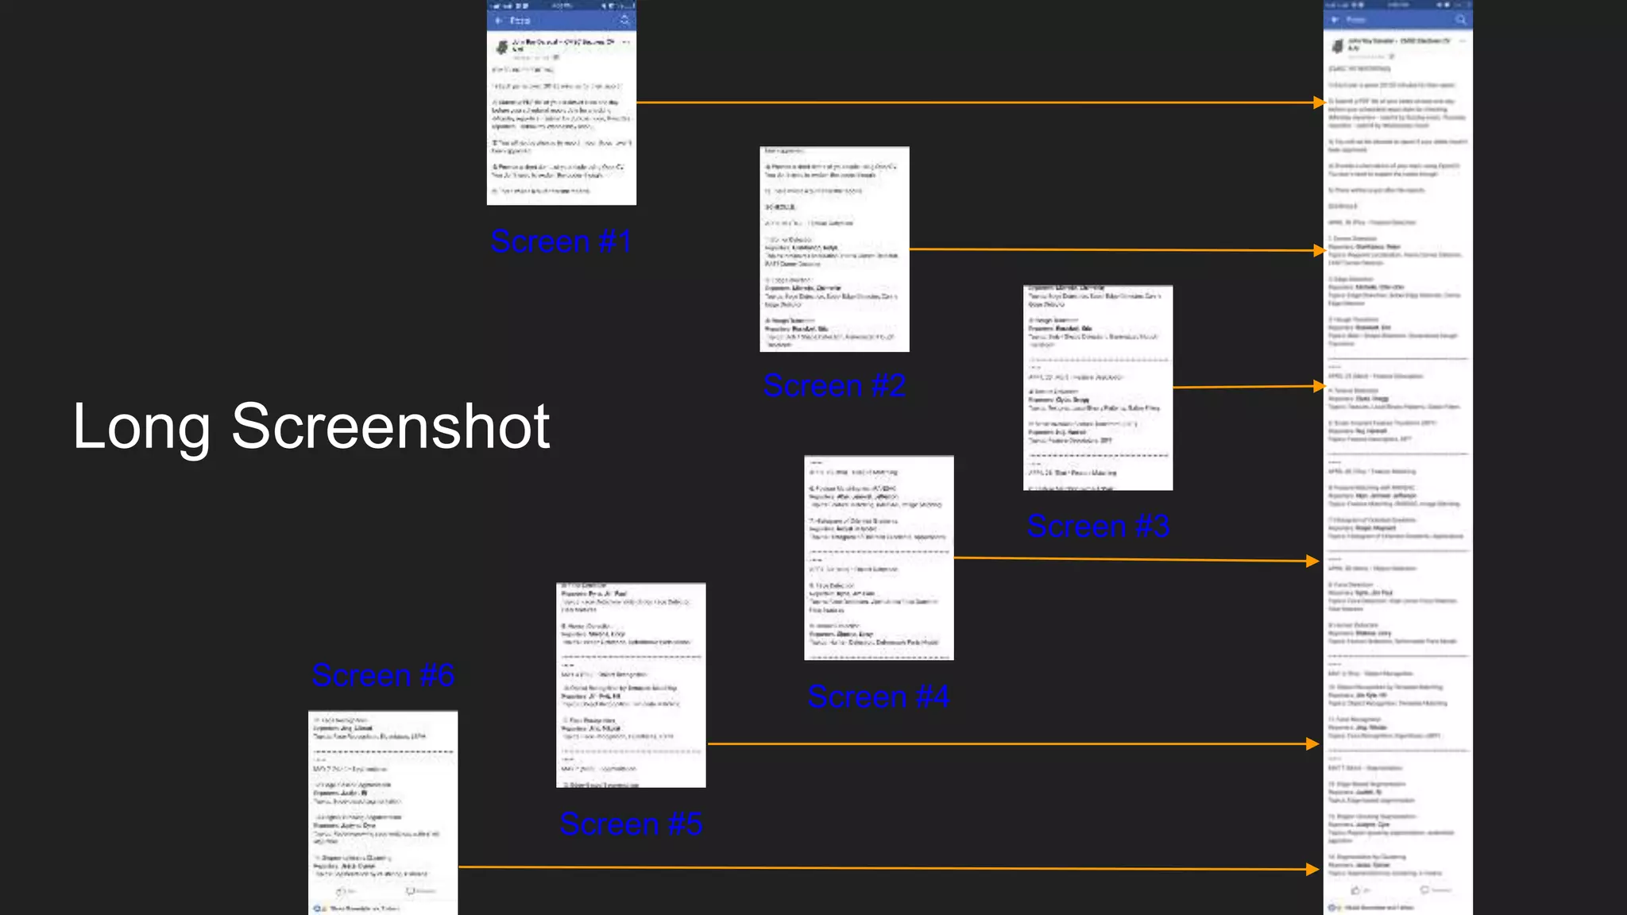Click poster avatar in Screen #1 post
Screen dimensions: 1627x915
tap(502, 48)
